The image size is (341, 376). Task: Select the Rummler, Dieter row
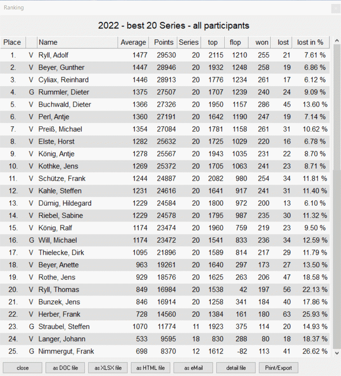[165, 92]
